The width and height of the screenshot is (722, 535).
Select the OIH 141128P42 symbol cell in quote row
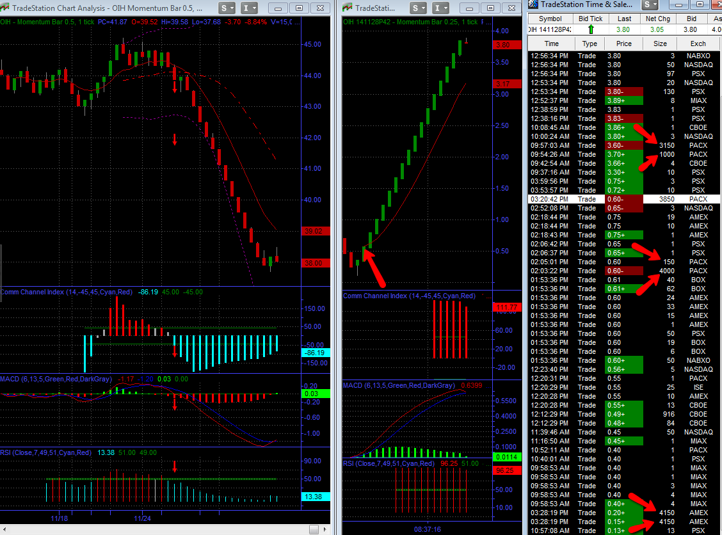pos(550,29)
